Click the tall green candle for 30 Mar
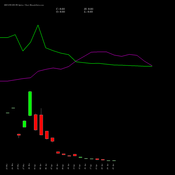This screenshot has height=175, width=175. tap(30, 104)
